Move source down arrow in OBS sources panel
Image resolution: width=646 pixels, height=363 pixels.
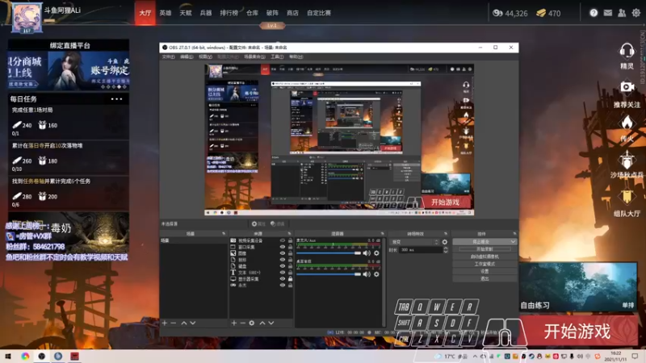coord(271,323)
